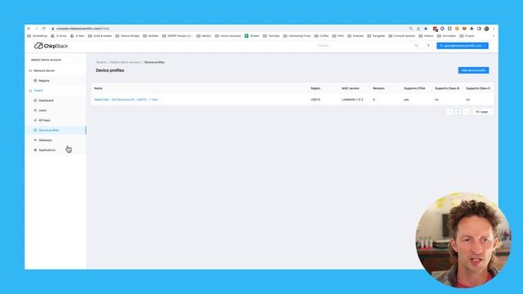Click the Name column header
The height and width of the screenshot is (294, 523).
(x=98, y=88)
